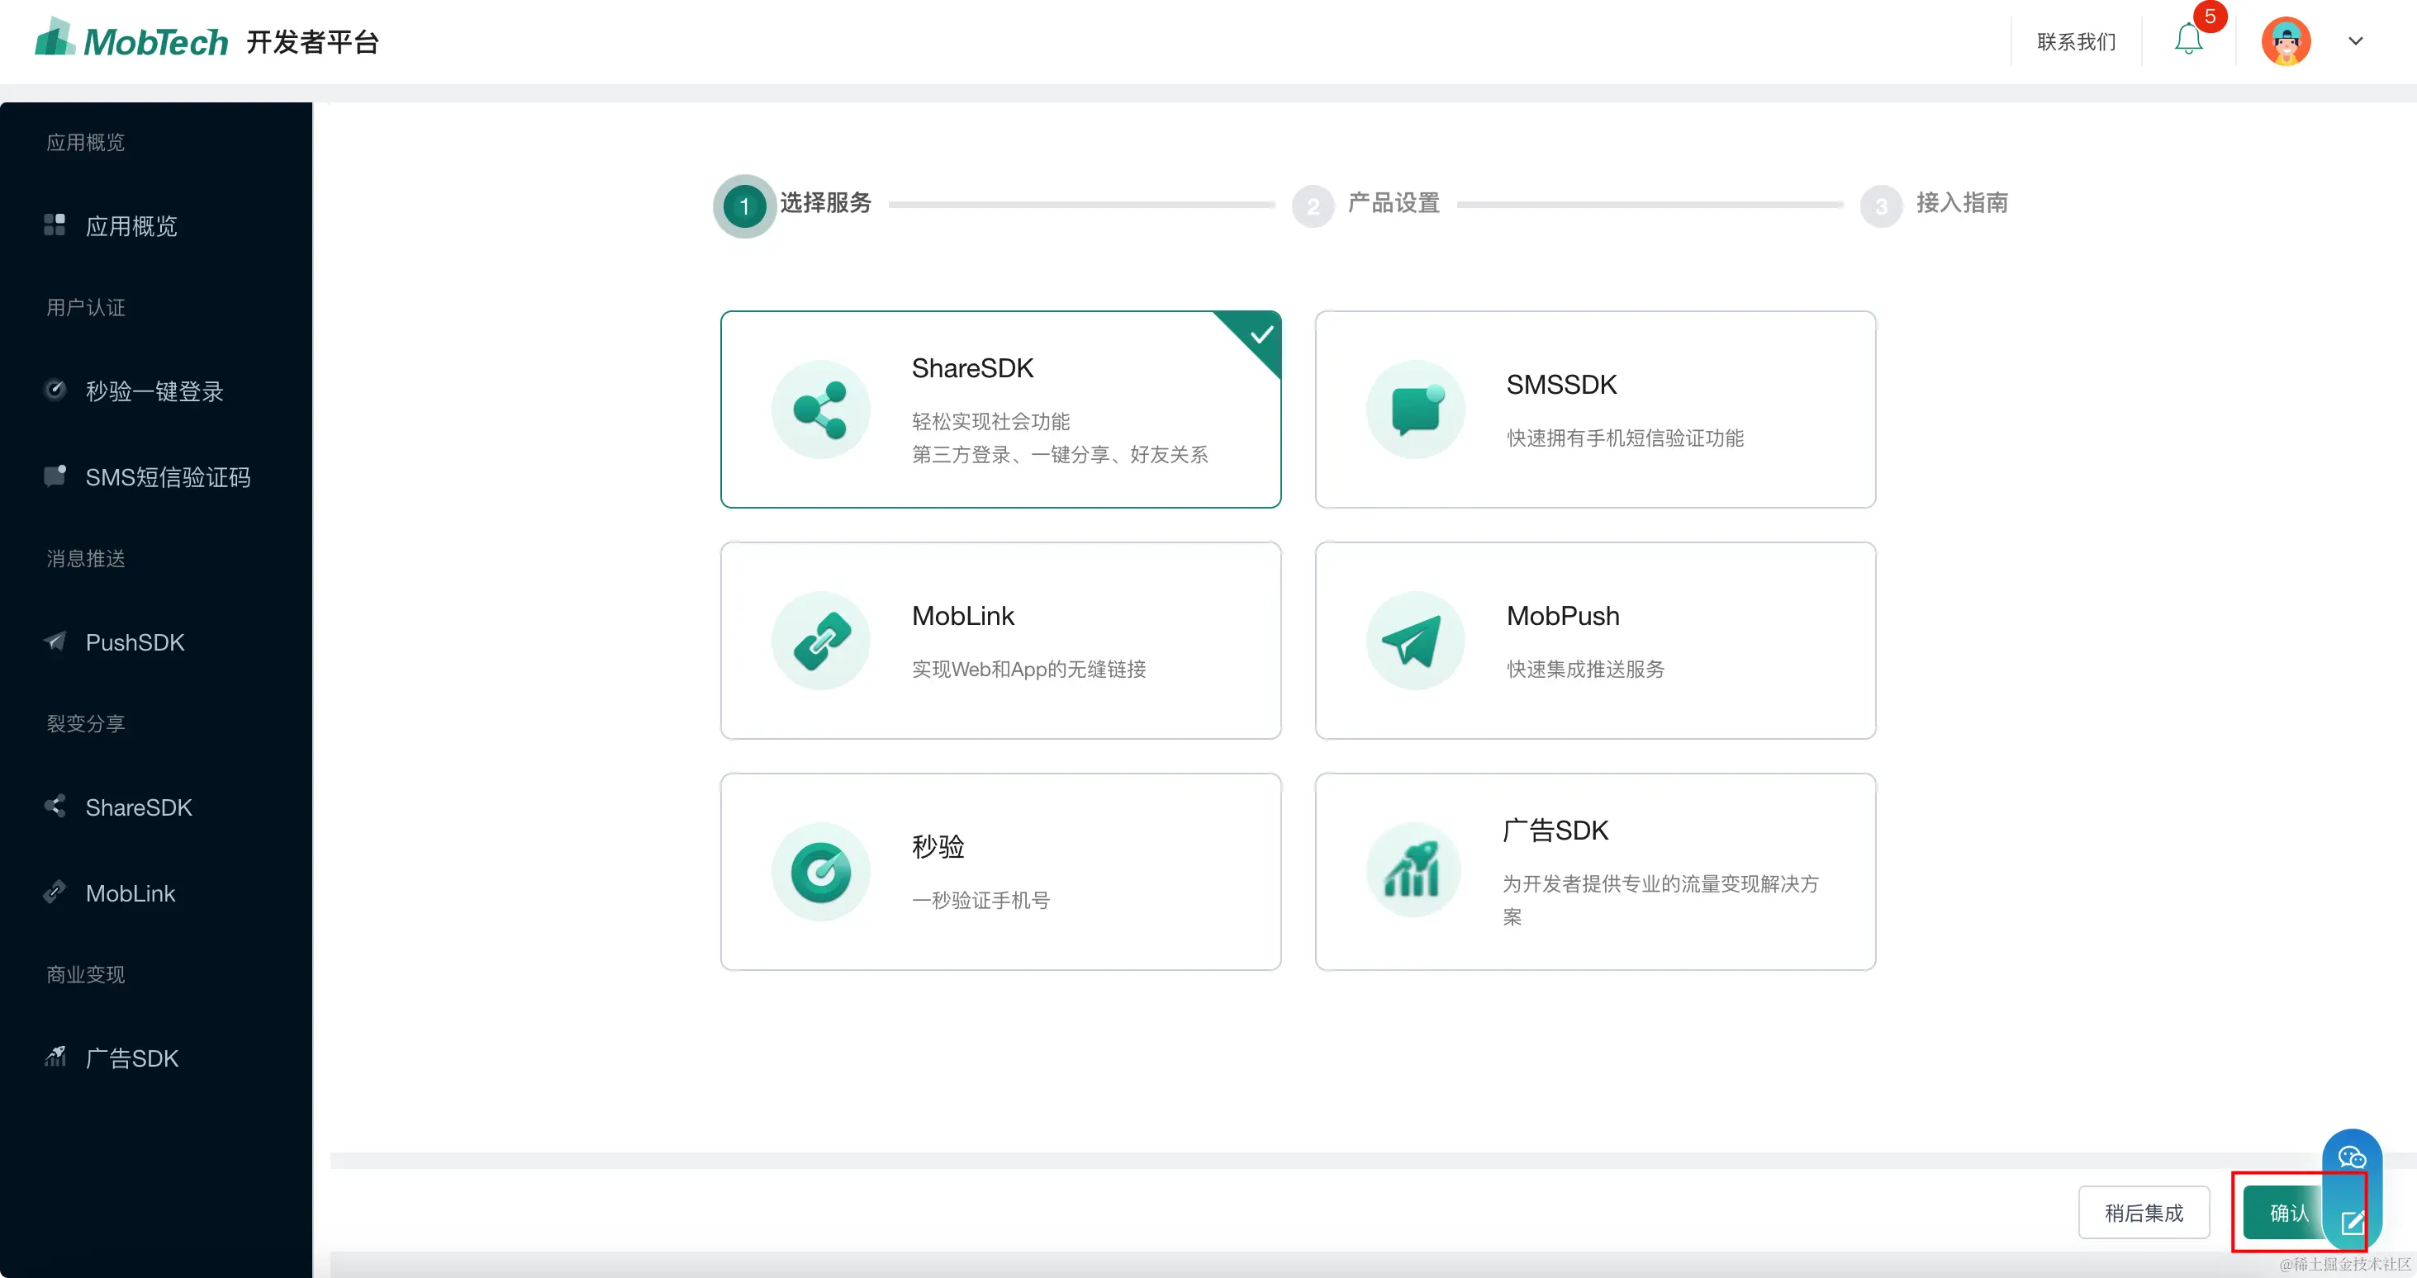Image resolution: width=2417 pixels, height=1278 pixels.
Task: Deselect the checked ShareSDK service card
Action: pos(1000,409)
